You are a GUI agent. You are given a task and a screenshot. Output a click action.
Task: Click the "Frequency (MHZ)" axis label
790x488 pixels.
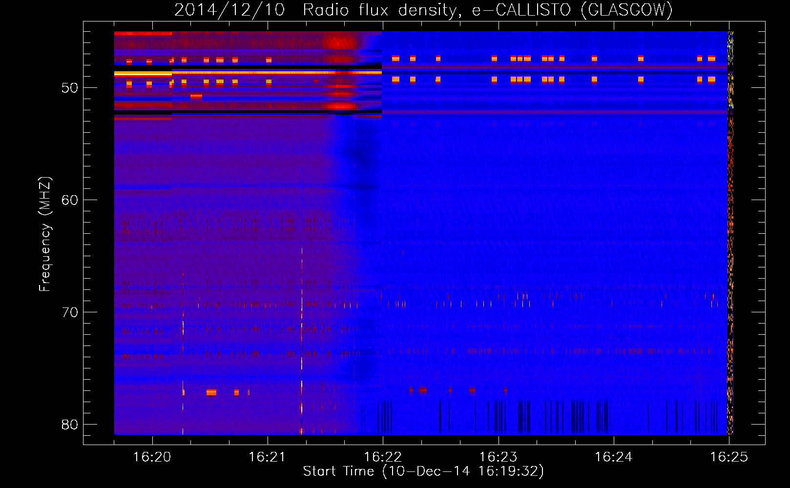(x=45, y=234)
